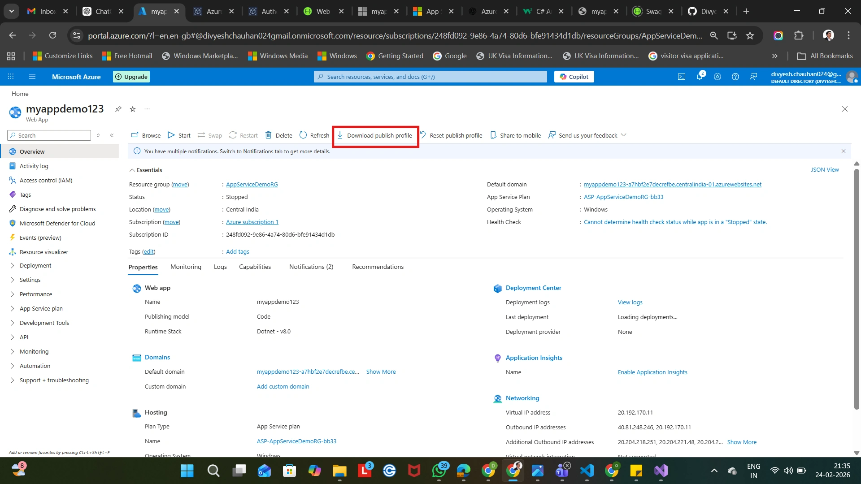Open the Azure portal hamburger menu

32,77
